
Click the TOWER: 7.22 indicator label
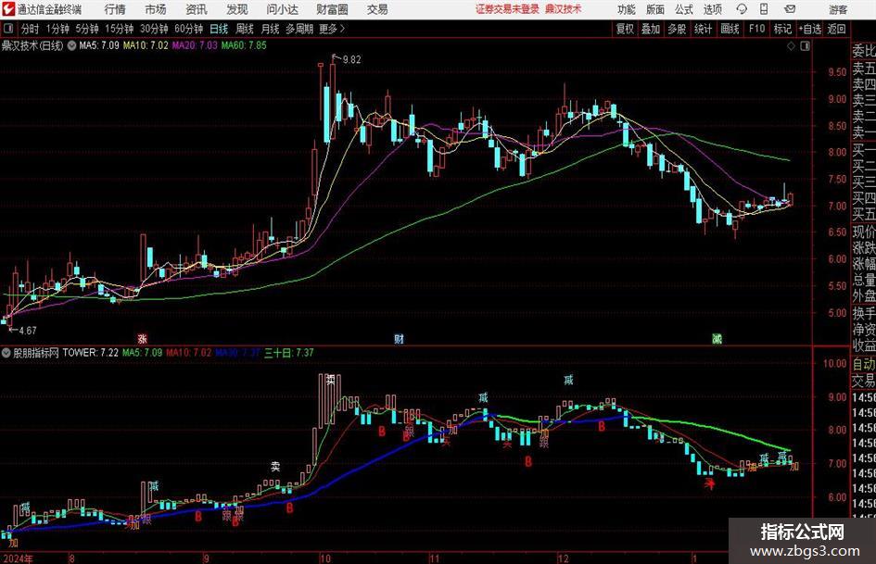[91, 352]
